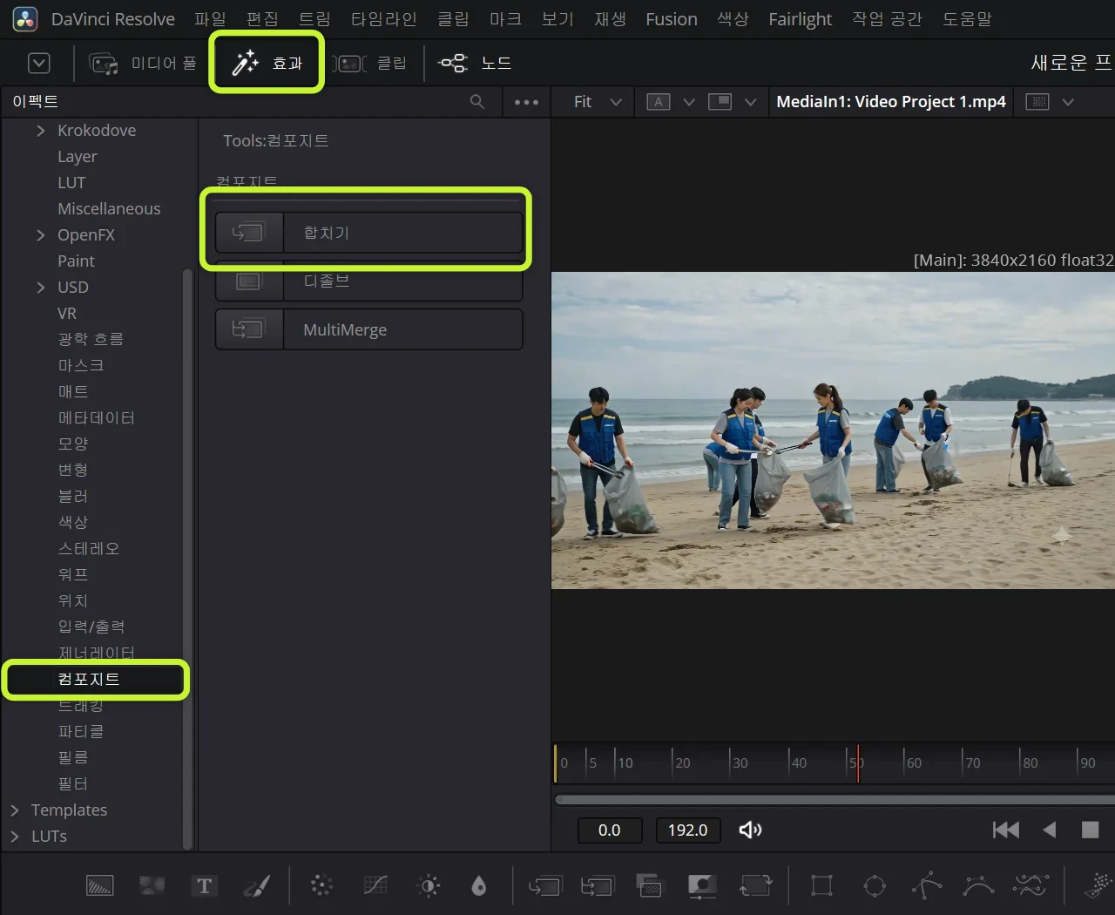The width and height of the screenshot is (1115, 915).
Task: Add the Color Curves node icon
Action: (375, 886)
